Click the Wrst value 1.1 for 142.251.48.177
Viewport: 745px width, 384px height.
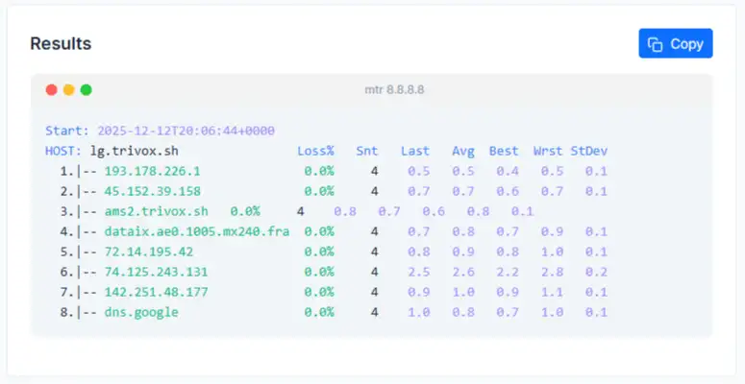(x=552, y=292)
